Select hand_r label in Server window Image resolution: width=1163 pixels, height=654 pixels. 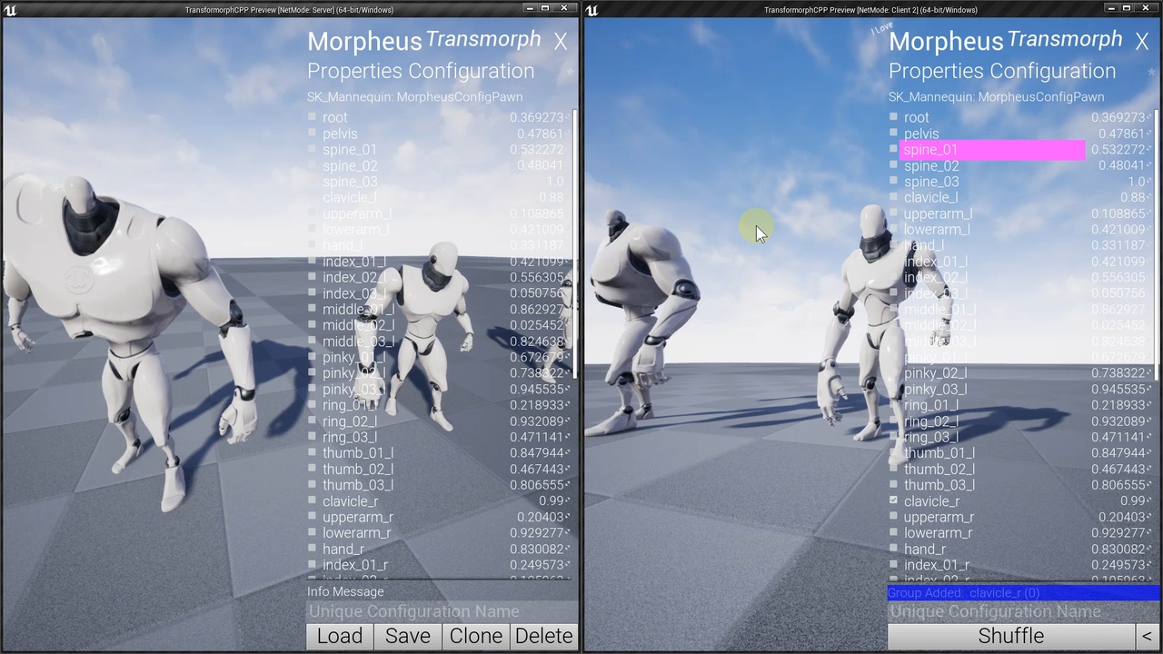coord(343,550)
